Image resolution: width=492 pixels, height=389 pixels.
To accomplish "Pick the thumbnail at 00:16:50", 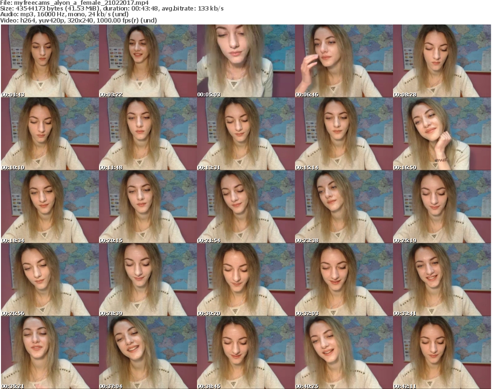I will (x=442, y=134).
